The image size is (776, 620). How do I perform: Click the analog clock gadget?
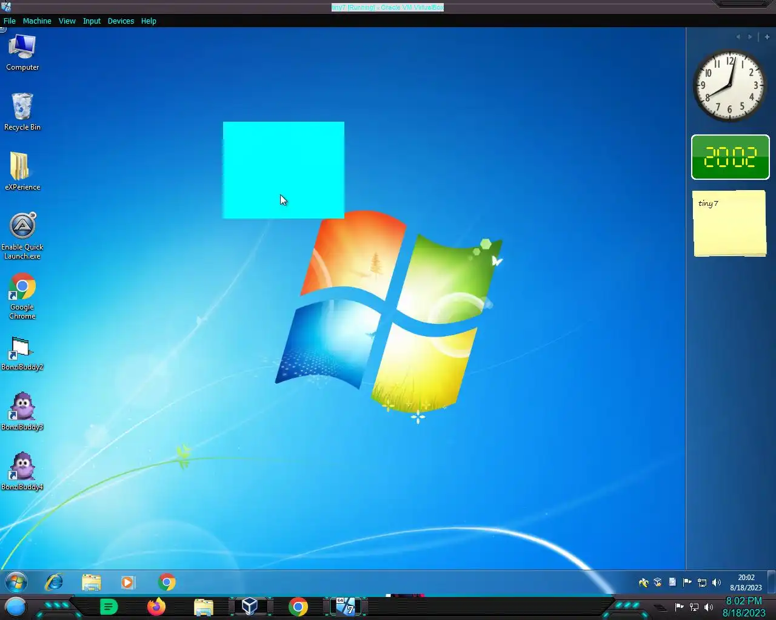tap(730, 85)
